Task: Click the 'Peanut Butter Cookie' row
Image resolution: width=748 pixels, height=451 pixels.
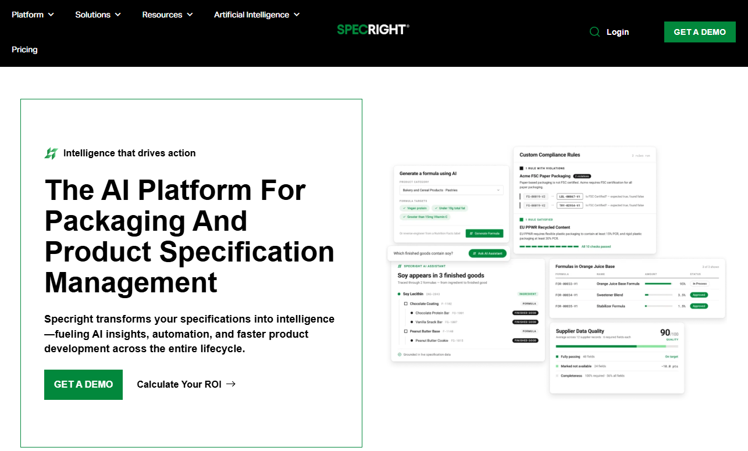Action: pyautogui.click(x=473, y=341)
